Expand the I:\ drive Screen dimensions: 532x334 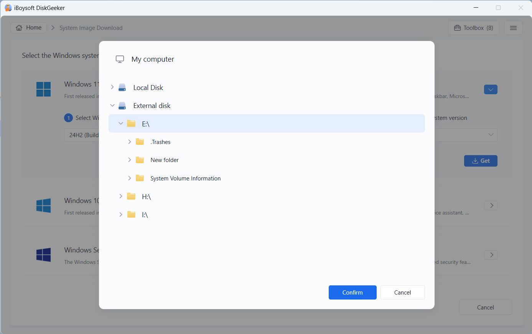[x=120, y=214]
